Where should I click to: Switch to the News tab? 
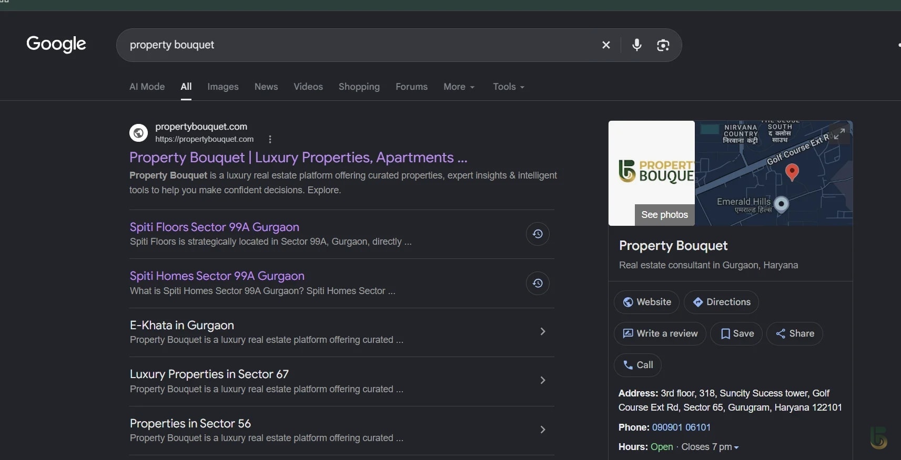(x=266, y=87)
